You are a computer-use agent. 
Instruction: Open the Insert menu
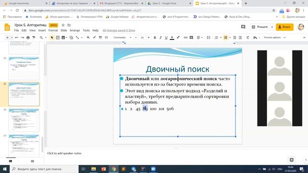tap(42, 30)
